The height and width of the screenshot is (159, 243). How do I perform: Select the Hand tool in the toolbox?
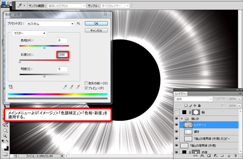(x=5, y=131)
